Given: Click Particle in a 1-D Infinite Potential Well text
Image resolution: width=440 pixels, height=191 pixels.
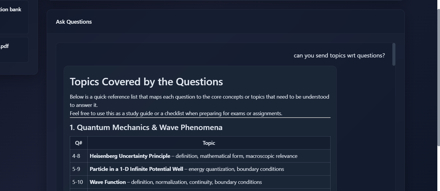Looking at the screenshot, I should (136, 169).
